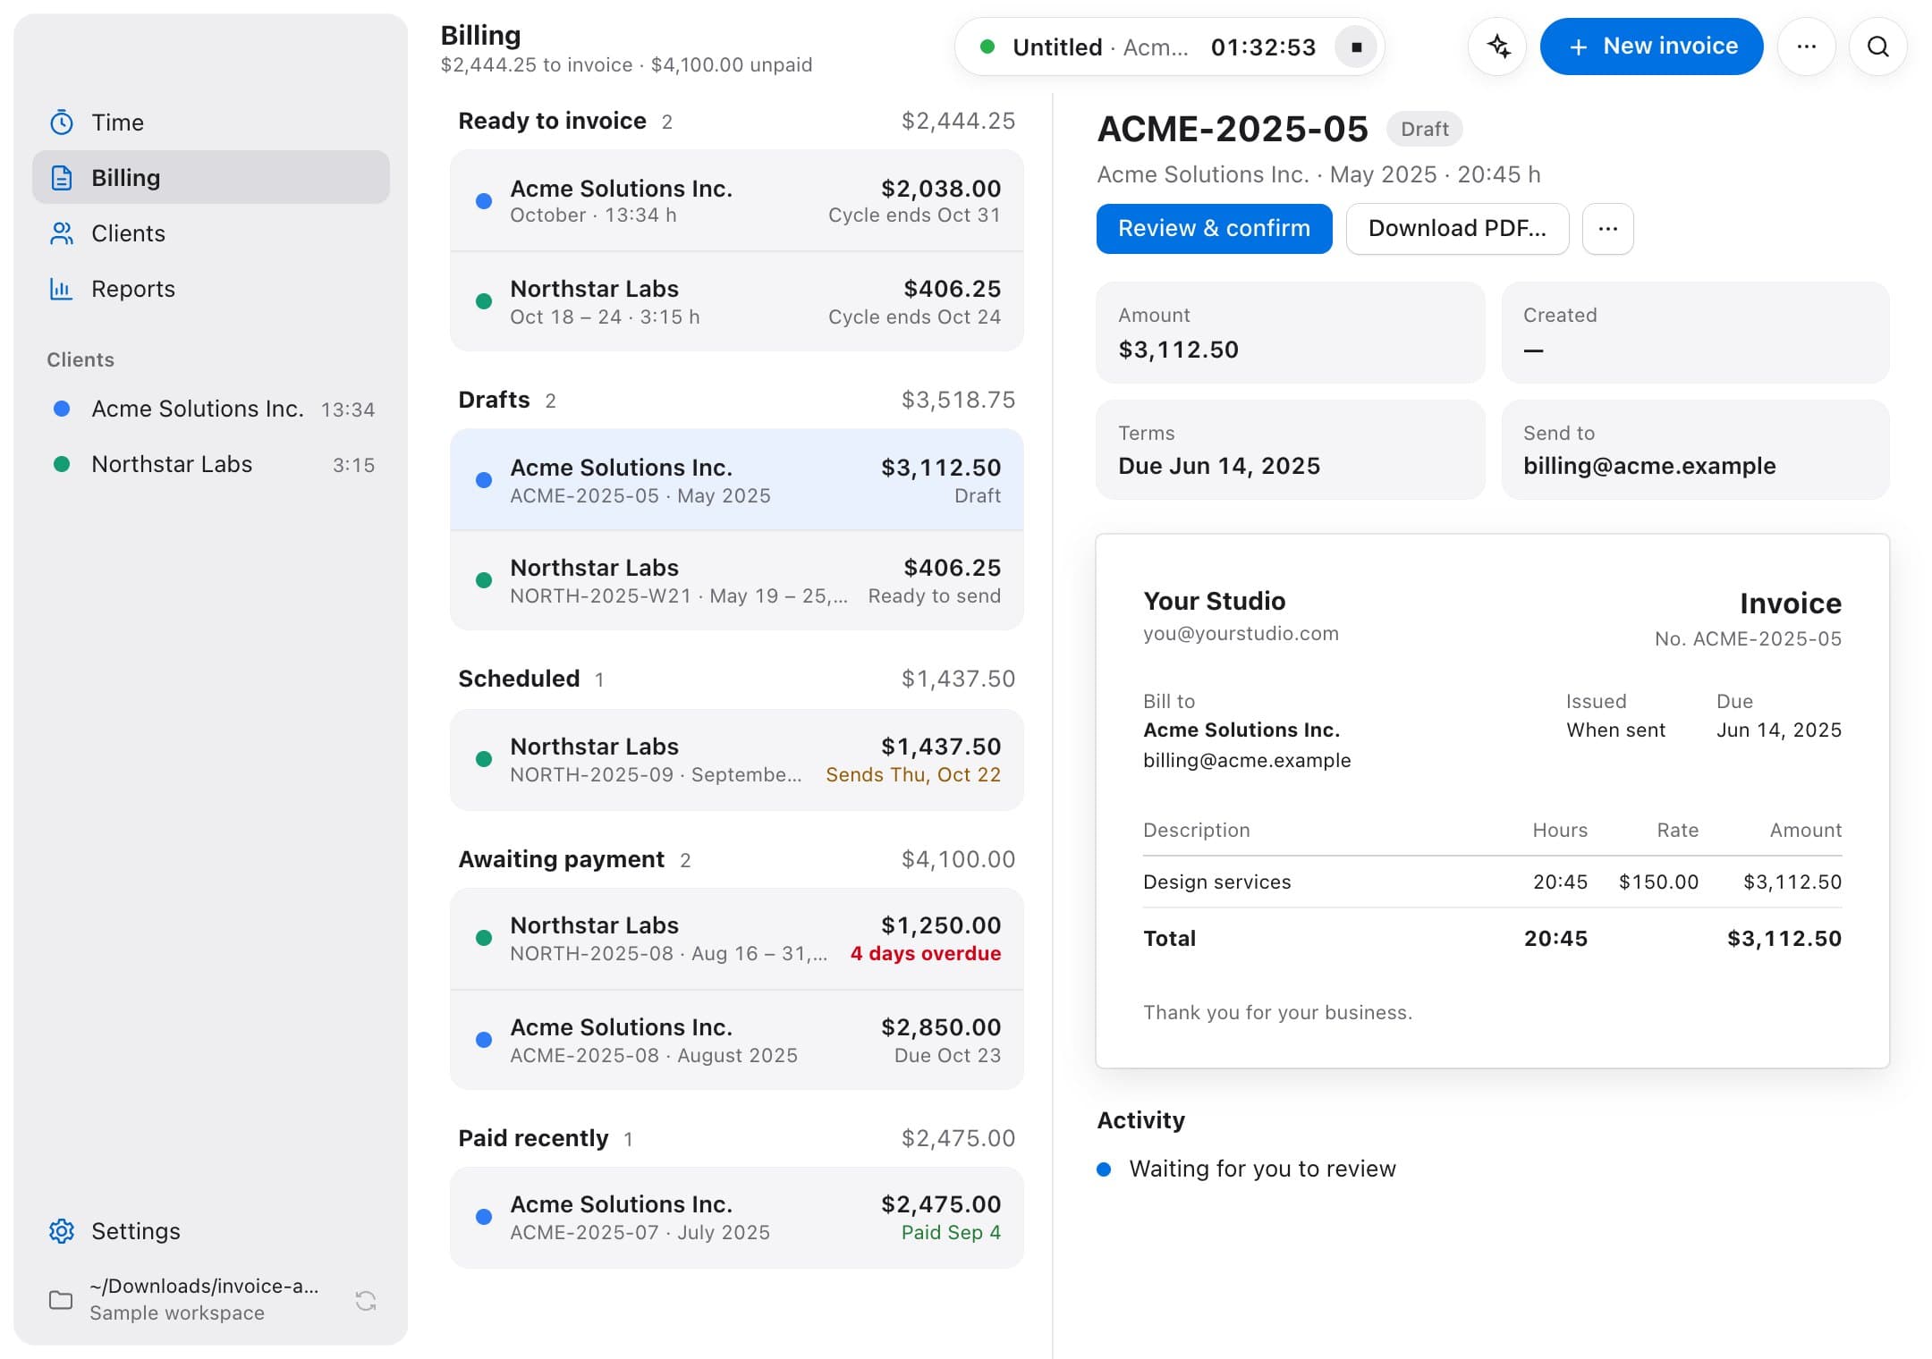Open invoice more actions ellipsis button

click(x=1607, y=229)
